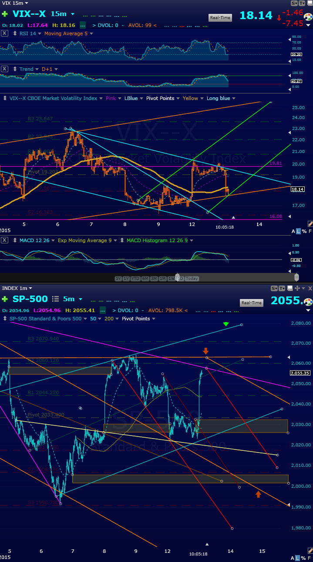Toggle the F scale mode in SP-500 chart
This screenshot has width=313, height=562.
pos(310,558)
